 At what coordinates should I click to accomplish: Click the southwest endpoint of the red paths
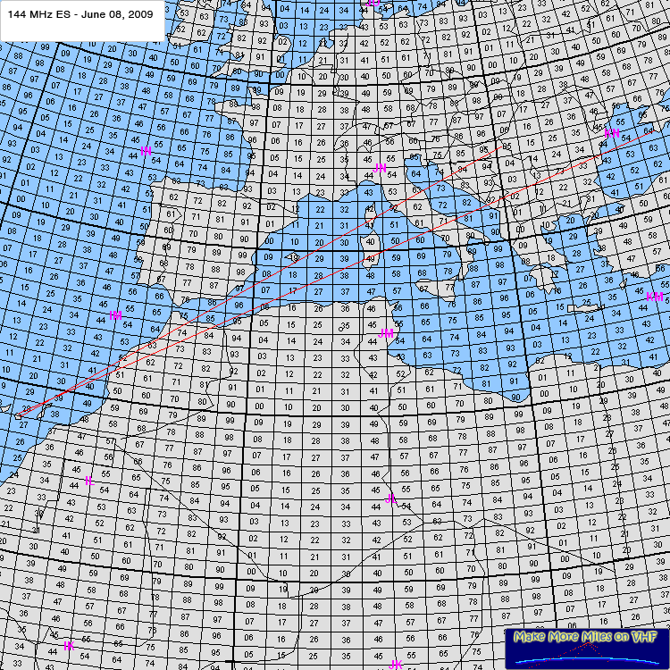[18, 413]
